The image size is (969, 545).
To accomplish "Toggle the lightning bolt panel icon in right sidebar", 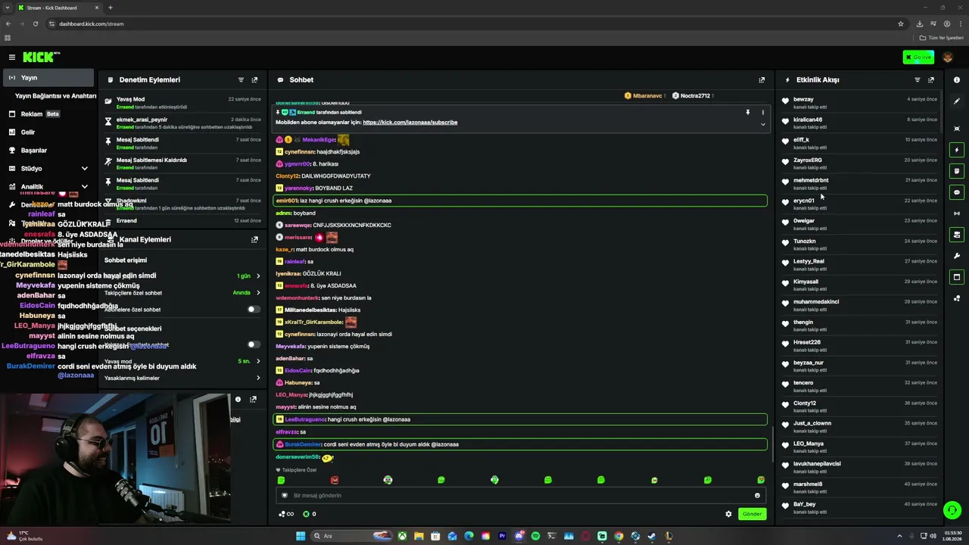I will pos(957,150).
